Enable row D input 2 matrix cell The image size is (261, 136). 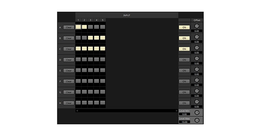point(84,60)
